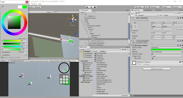Open the DataGenerator folder in Scripts
This screenshot has height=98, width=183.
point(101,53)
